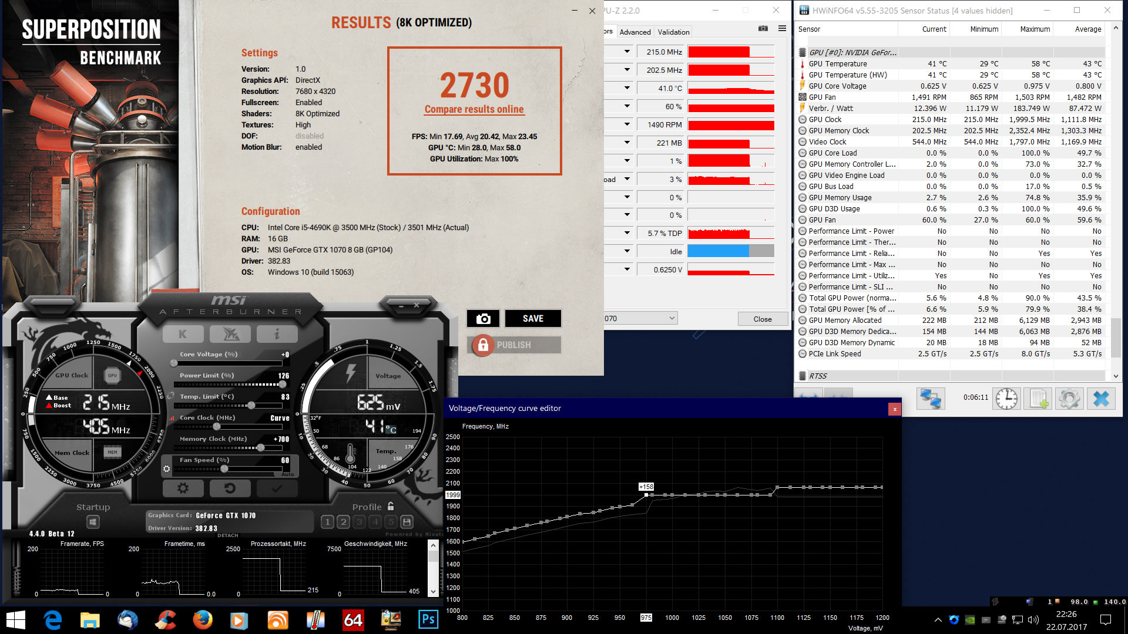The image size is (1128, 634).
Task: Open Afterburner settings gear button
Action: click(x=183, y=488)
